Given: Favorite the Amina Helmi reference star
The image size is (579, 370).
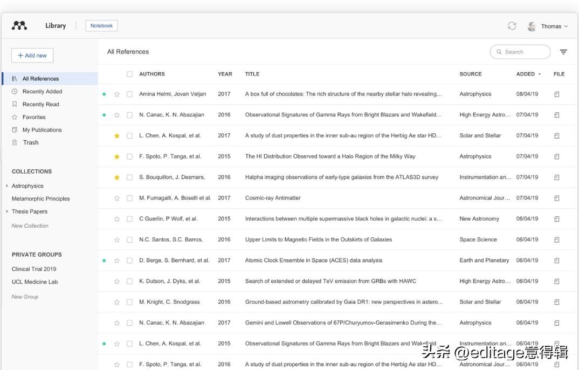Looking at the screenshot, I should pyautogui.click(x=116, y=94).
